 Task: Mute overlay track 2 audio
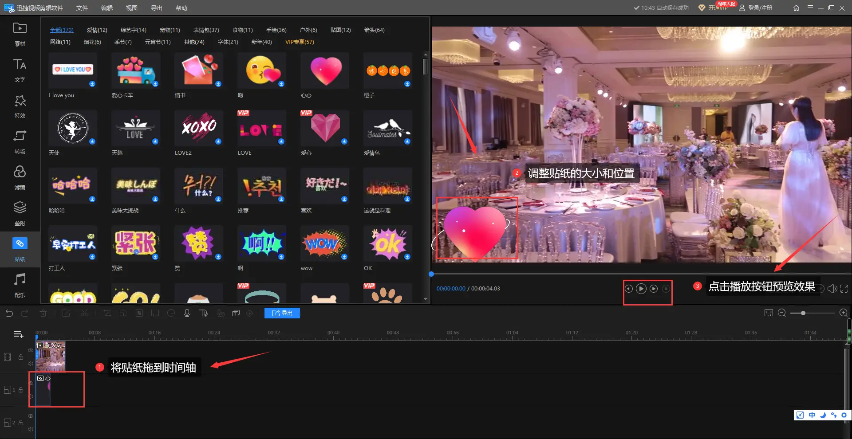(31, 429)
